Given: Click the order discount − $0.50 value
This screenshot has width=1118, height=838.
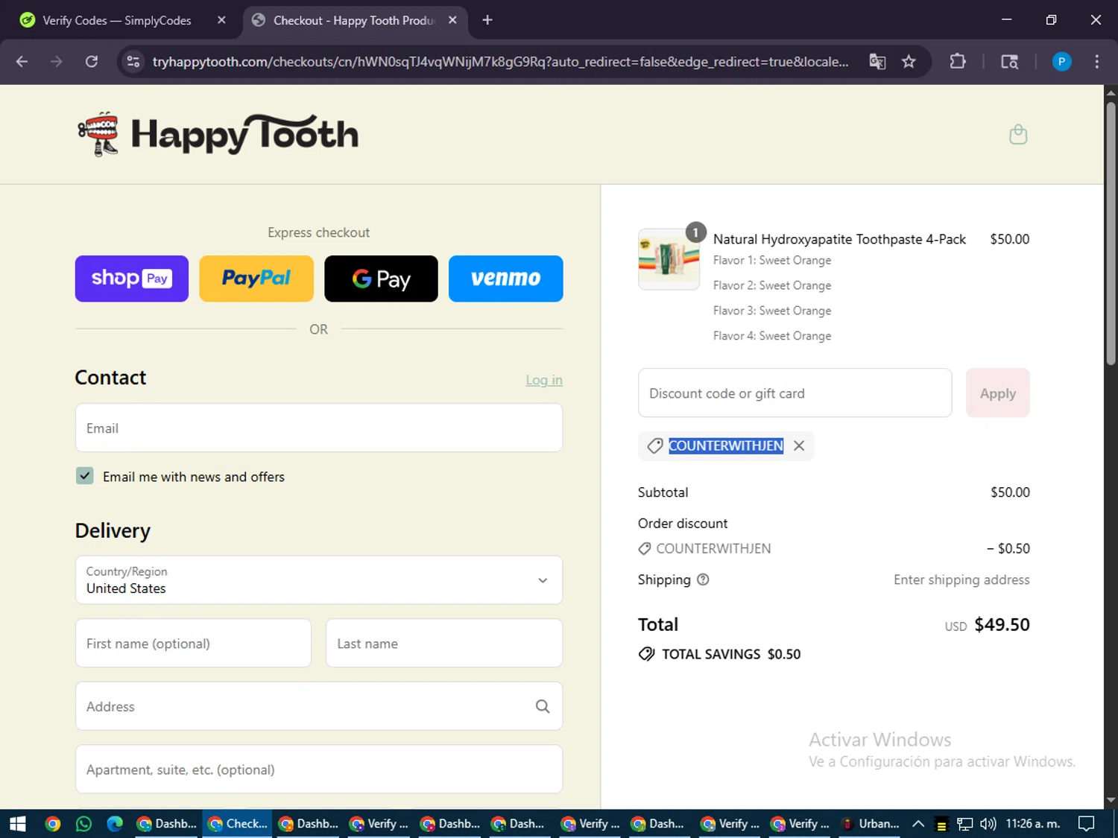Looking at the screenshot, I should point(1008,548).
